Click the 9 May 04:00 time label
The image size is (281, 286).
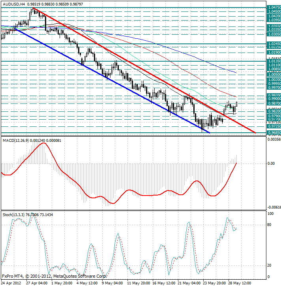pos(112,283)
